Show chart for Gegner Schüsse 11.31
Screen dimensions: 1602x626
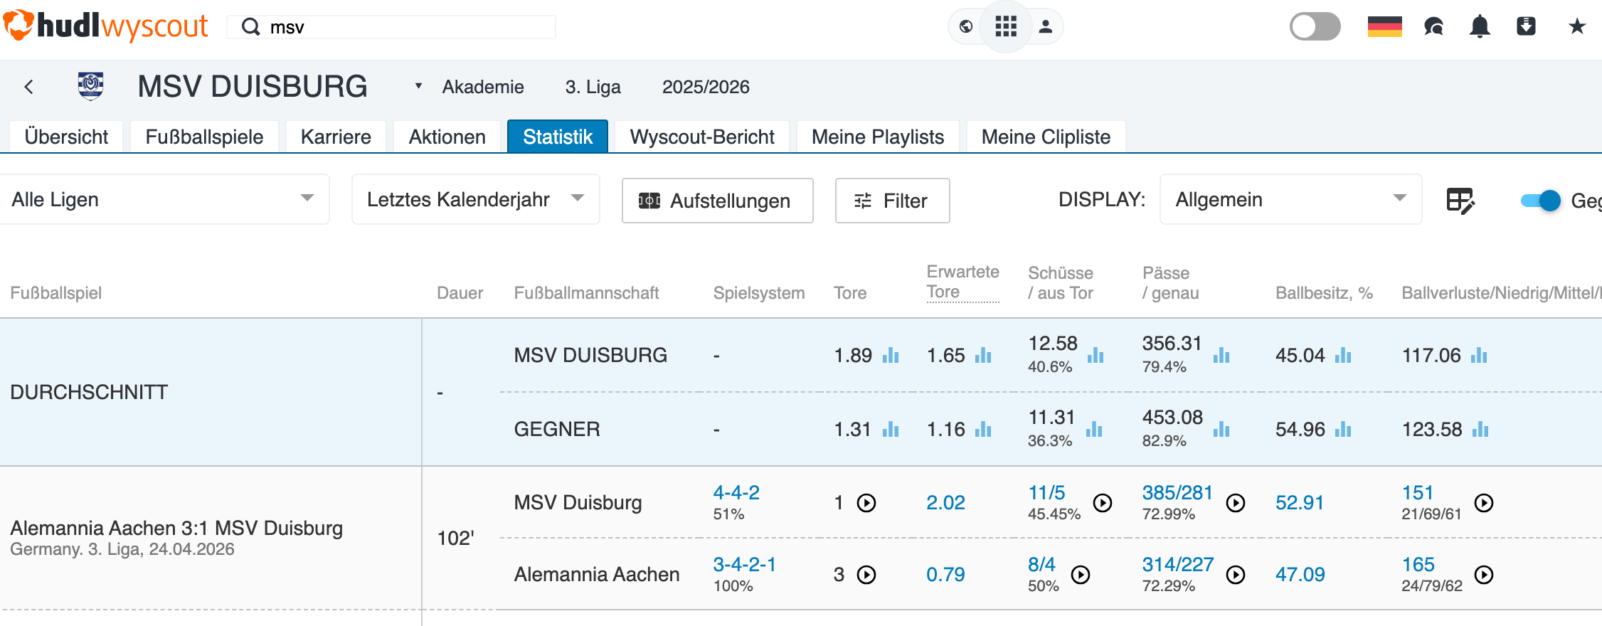tap(1094, 429)
